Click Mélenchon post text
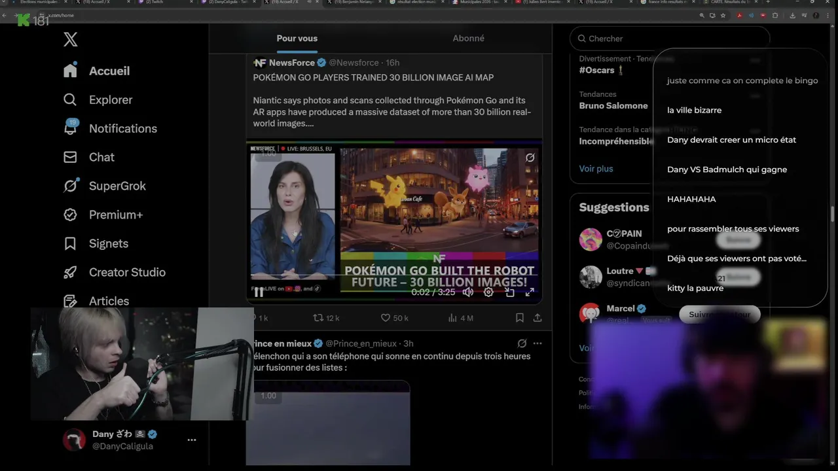Viewport: 838px width, 471px height. coord(392,362)
